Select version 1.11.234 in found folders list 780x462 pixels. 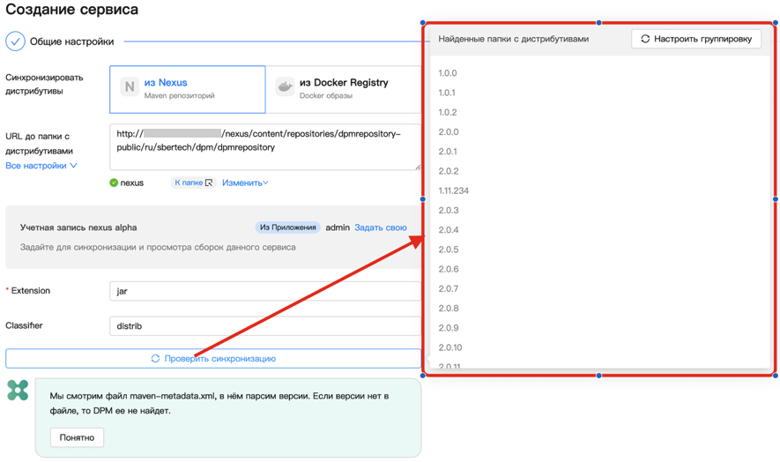(454, 190)
